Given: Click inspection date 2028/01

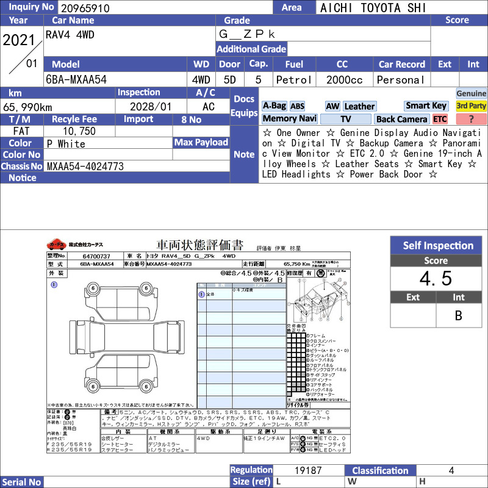Looking at the screenshot, I should point(151,106).
